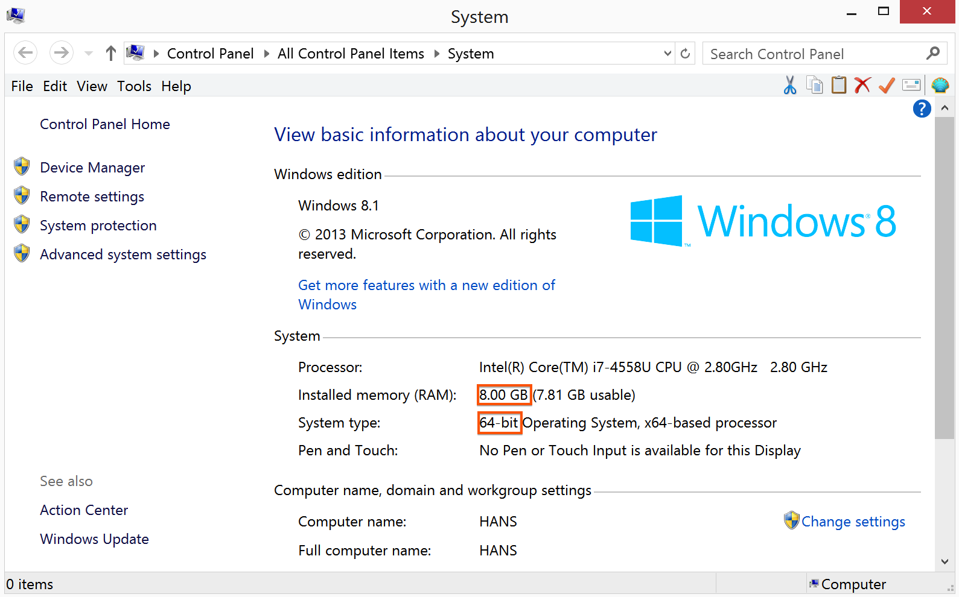Click the Cut scissors icon in toolbar
The image size is (959, 597).
click(x=789, y=86)
